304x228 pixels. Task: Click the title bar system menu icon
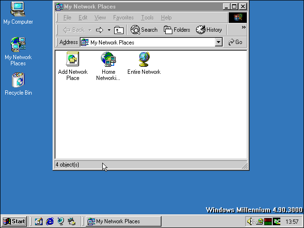point(59,7)
